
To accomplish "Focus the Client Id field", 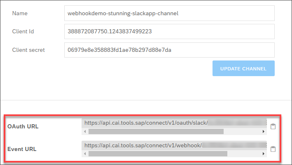I will (169, 31).
